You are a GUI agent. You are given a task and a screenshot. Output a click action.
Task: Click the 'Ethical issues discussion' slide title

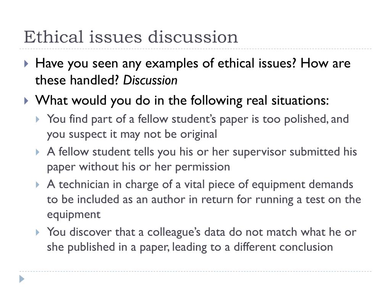(131, 37)
